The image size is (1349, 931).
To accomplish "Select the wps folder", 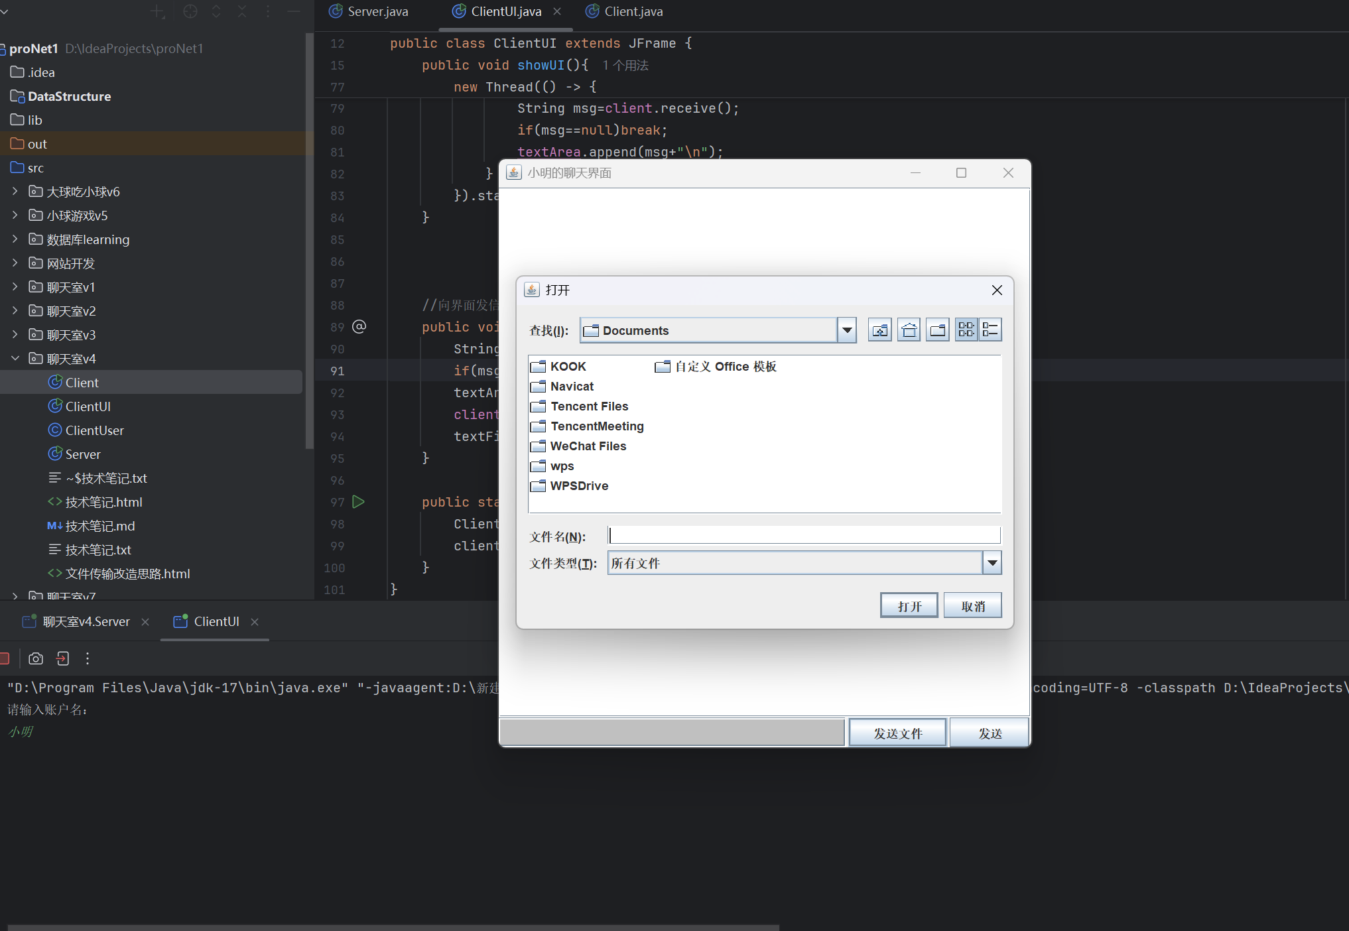I will tap(552, 466).
